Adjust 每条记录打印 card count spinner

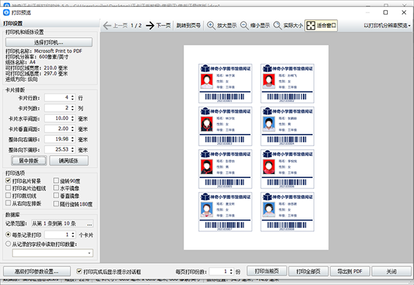pos(73,235)
